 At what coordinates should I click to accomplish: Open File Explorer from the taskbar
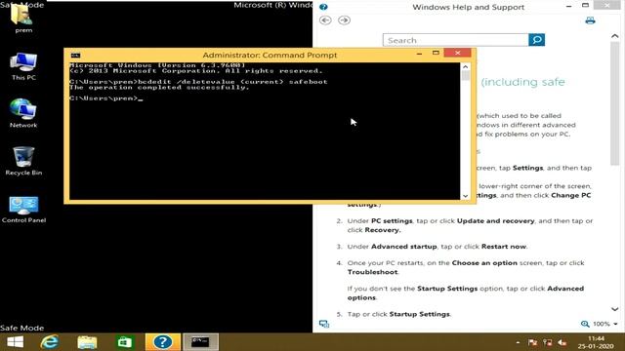(87, 342)
